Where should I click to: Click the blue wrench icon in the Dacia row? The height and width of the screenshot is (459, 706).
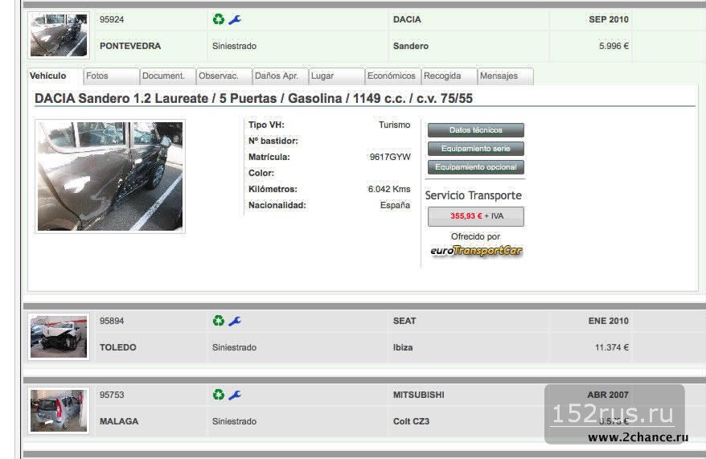[235, 19]
